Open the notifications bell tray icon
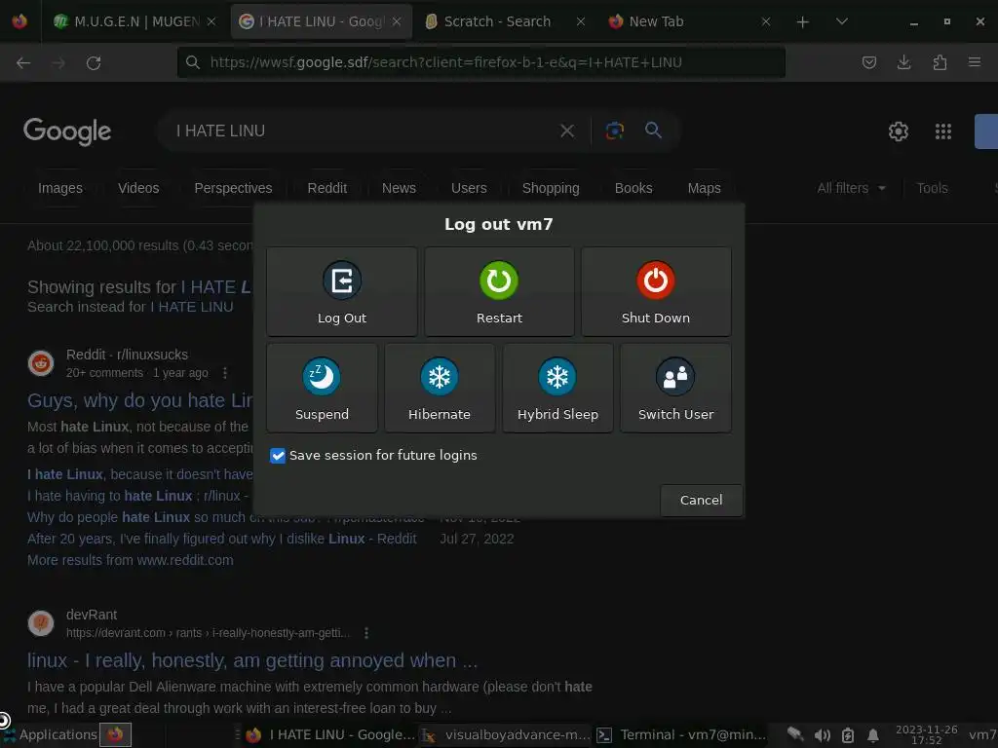The width and height of the screenshot is (998, 748). (873, 735)
